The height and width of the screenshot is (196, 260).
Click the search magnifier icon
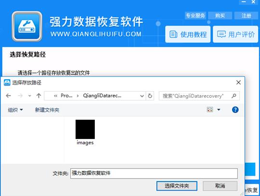coord(234,96)
